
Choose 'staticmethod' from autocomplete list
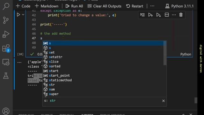coord(103,80)
